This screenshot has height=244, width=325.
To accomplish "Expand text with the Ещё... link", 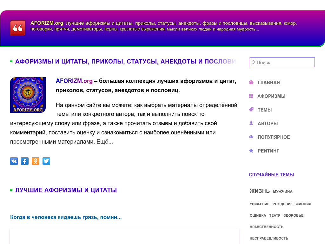I will pos(105,142).
